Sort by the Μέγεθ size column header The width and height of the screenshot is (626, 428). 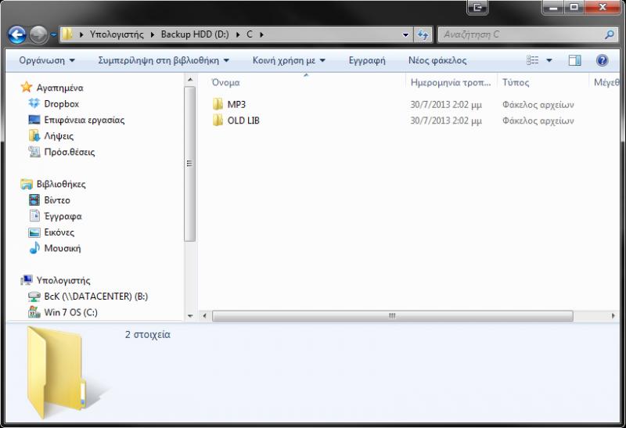point(604,82)
